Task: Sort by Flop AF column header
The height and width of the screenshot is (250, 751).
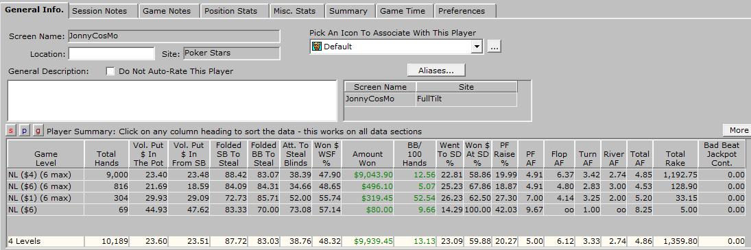Action: click(x=559, y=154)
